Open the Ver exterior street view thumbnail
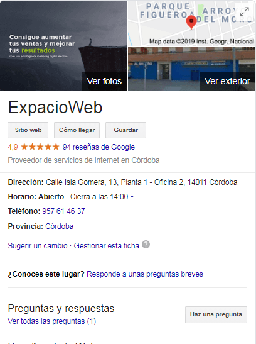Image resolution: width=256 pixels, height=344 pixels. click(191, 69)
